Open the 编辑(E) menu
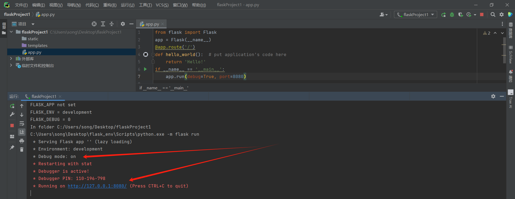Viewport: 515px width, 199px height. 39,5
